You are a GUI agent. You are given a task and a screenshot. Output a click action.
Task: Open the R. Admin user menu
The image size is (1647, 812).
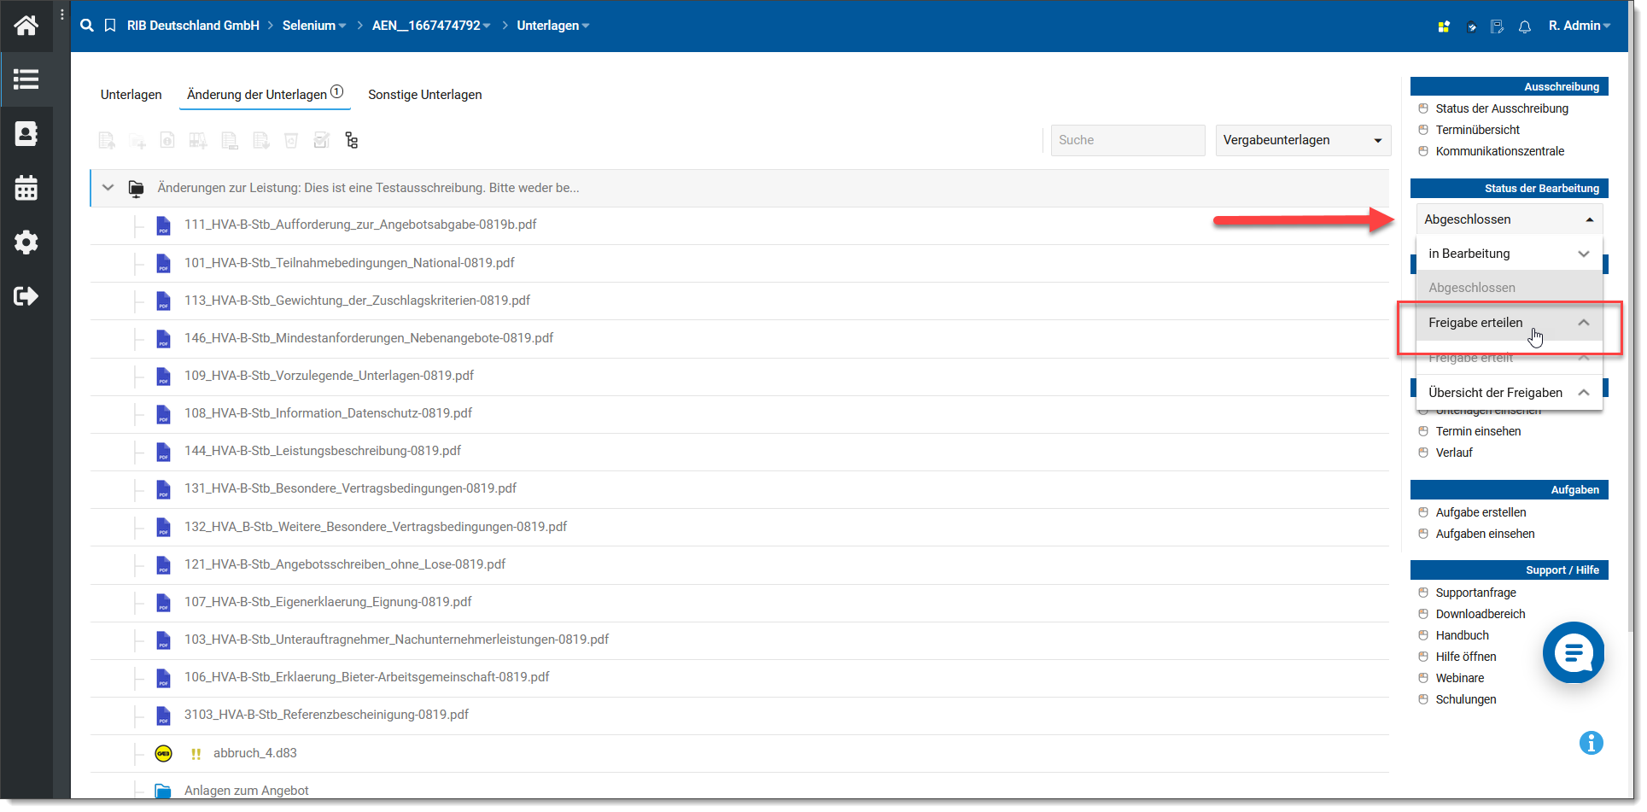pyautogui.click(x=1580, y=26)
